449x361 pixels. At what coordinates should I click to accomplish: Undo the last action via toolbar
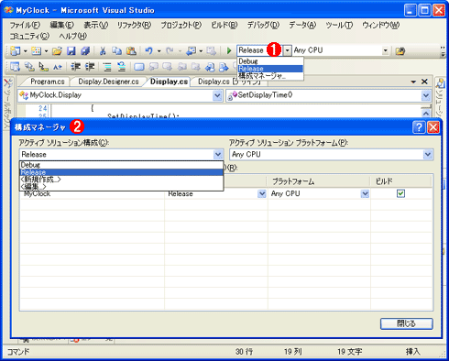[x=148, y=50]
